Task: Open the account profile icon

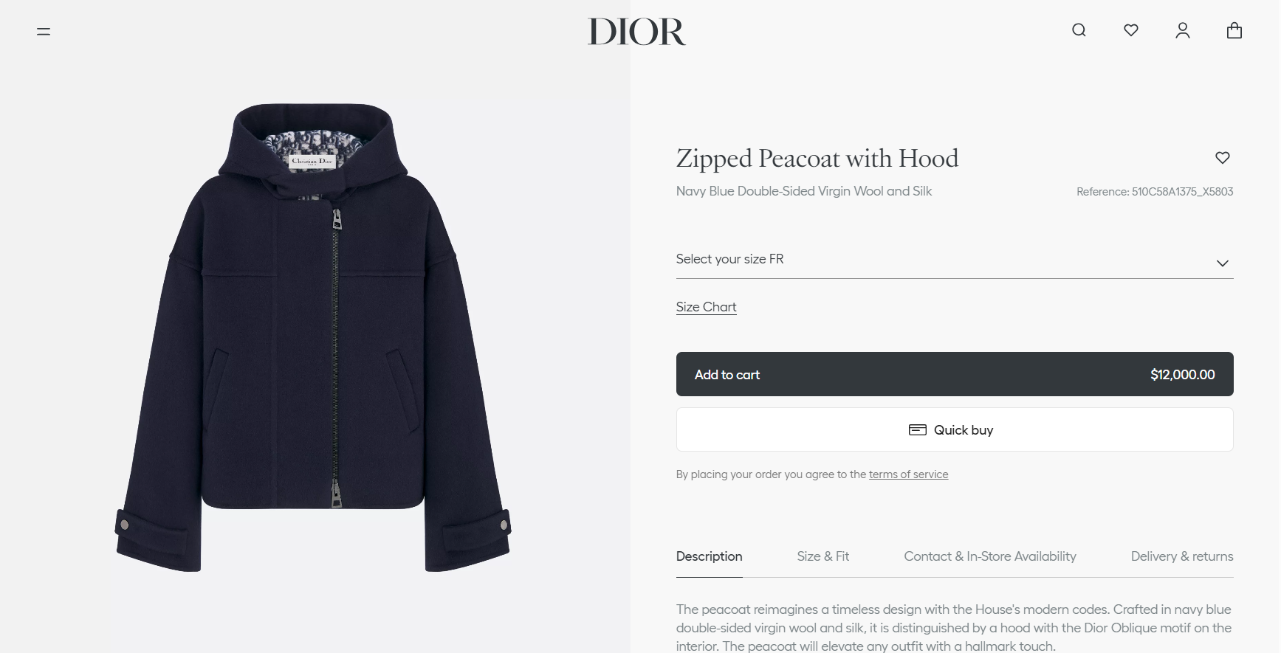Action: click(1182, 30)
